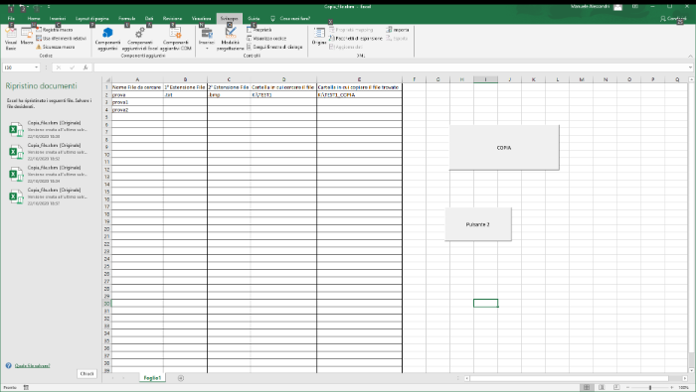Open the Visual Basic editor

coord(11,38)
